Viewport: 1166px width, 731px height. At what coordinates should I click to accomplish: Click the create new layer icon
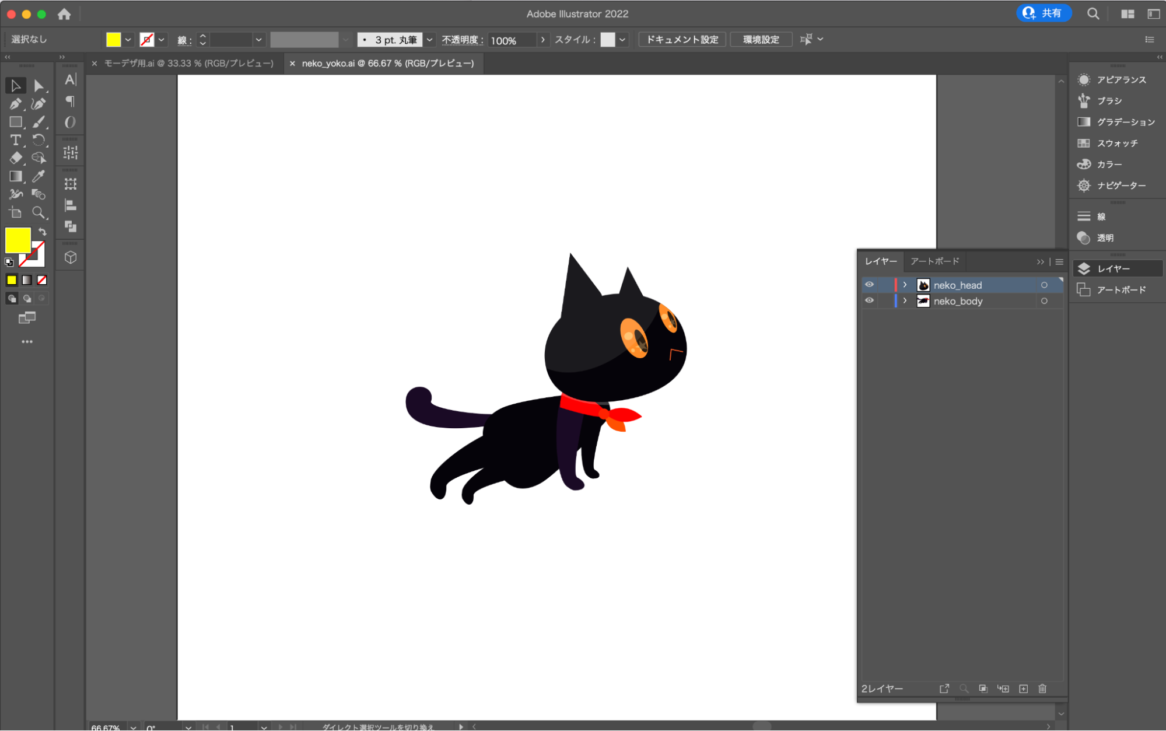coord(1023,688)
